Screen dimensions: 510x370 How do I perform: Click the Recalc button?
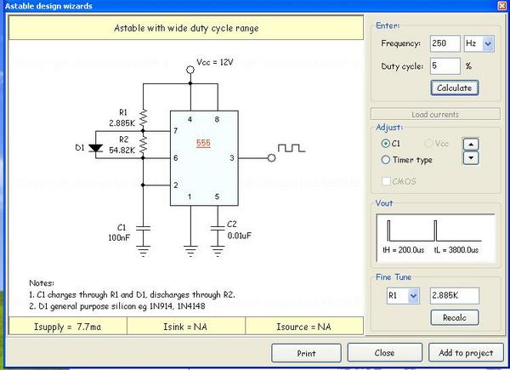455,317
